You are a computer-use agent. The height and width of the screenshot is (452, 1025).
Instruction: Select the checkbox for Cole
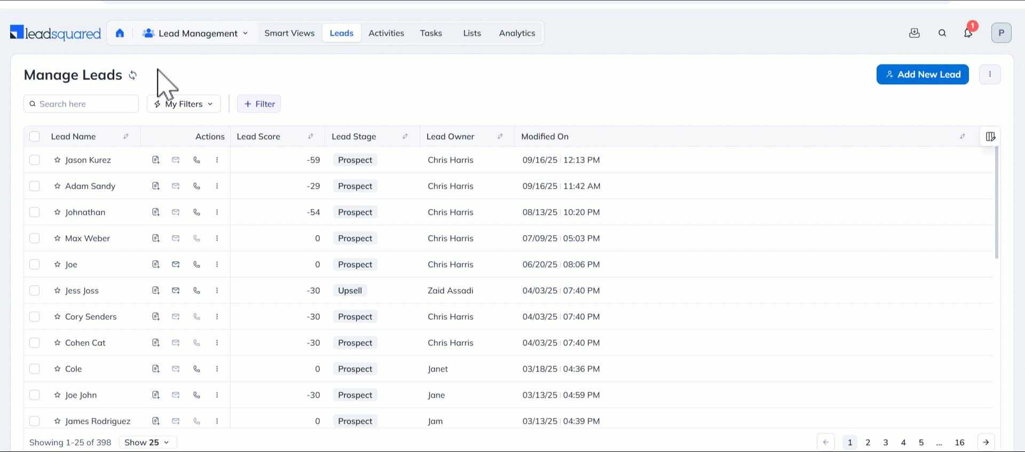point(35,369)
